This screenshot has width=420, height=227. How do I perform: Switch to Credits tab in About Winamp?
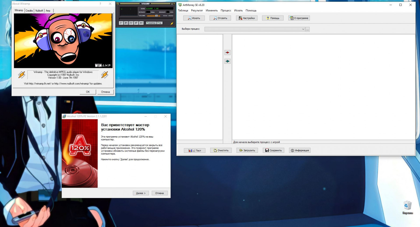[x=29, y=11]
